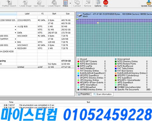Open the dropdown arrow beside RECOVERY

pyautogui.click(x=16, y=48)
